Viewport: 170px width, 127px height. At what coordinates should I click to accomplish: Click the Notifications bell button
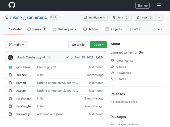tap(94, 17)
